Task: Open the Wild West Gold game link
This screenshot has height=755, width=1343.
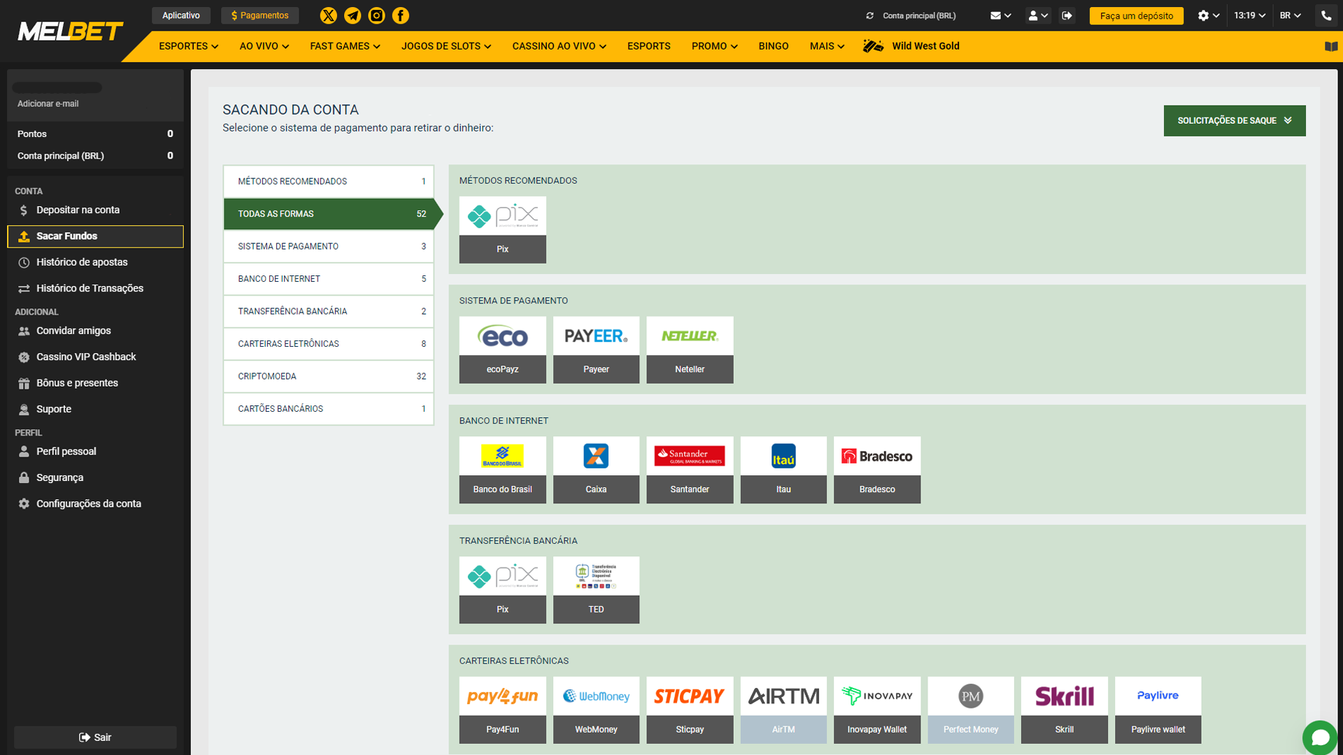Action: click(x=911, y=46)
